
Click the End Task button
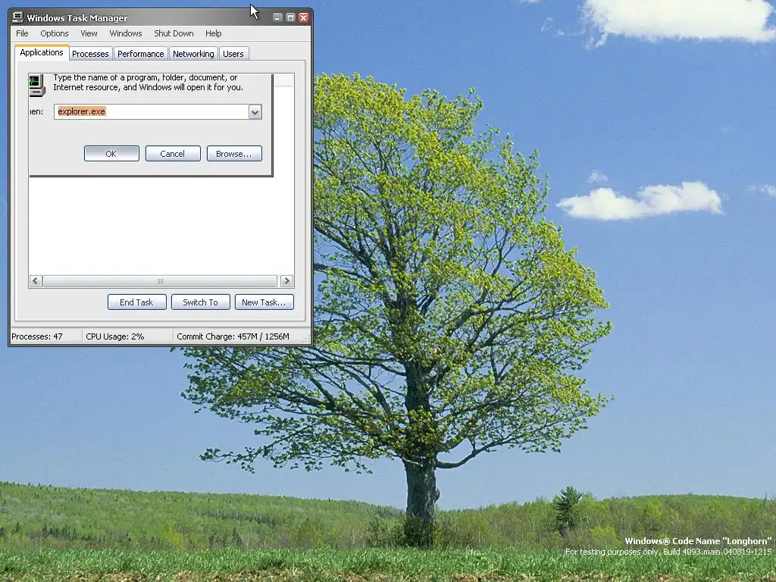[x=136, y=302]
